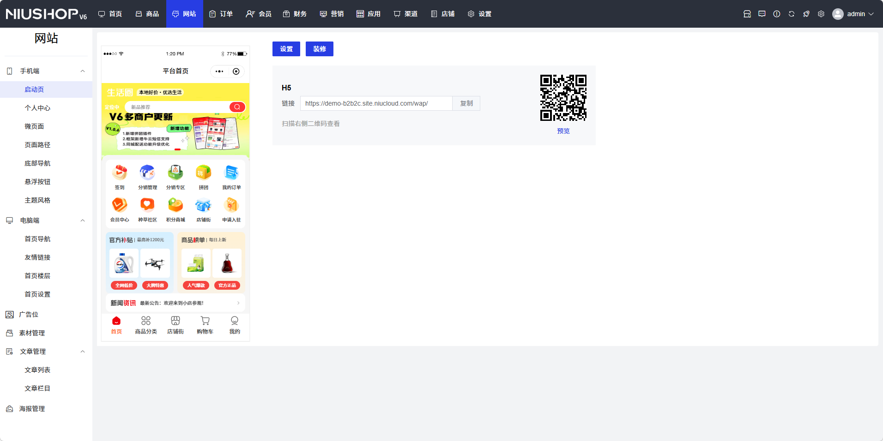
Task: Open the 财务 top navigation menu
Action: [295, 14]
